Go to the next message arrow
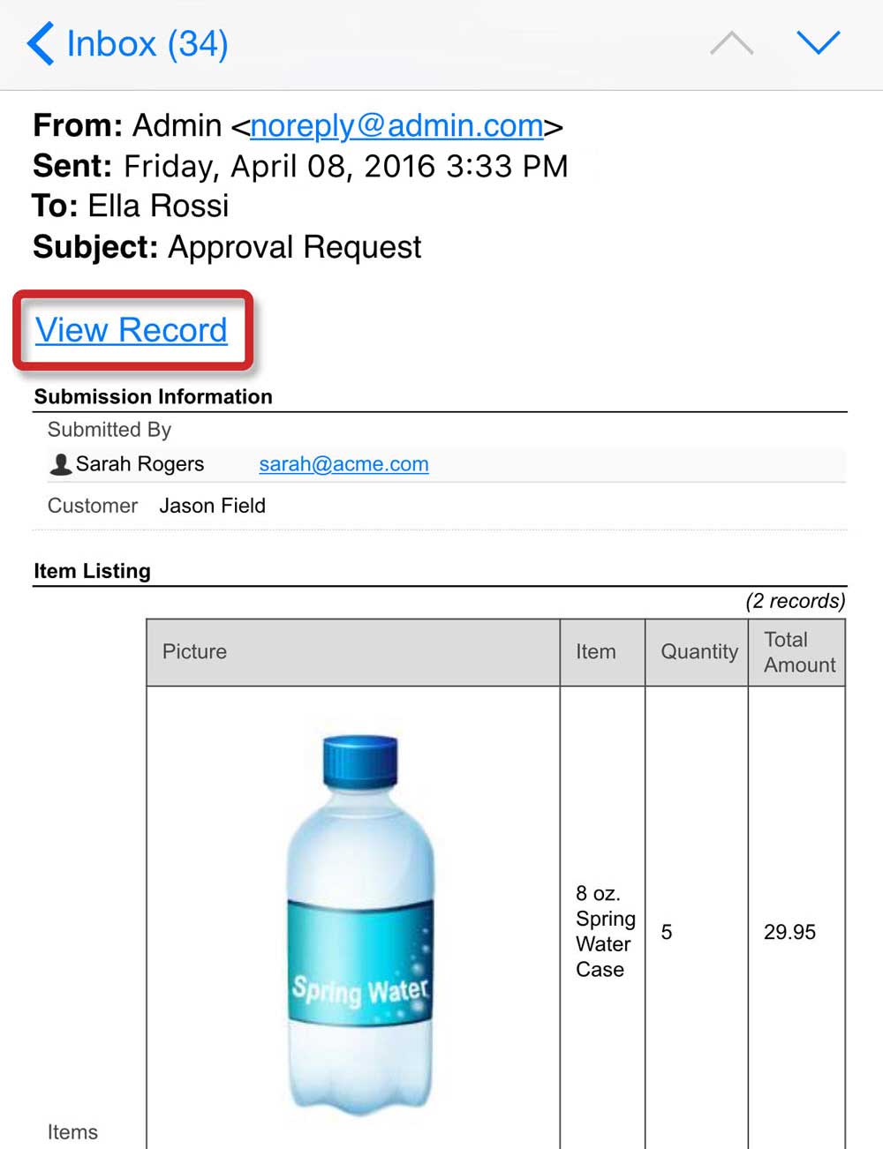Screen dimensions: 883x1149 pos(818,42)
